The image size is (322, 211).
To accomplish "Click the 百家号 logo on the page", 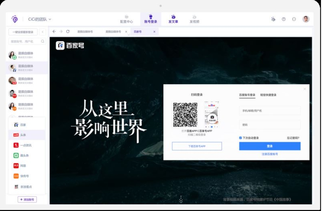I will (x=70, y=46).
